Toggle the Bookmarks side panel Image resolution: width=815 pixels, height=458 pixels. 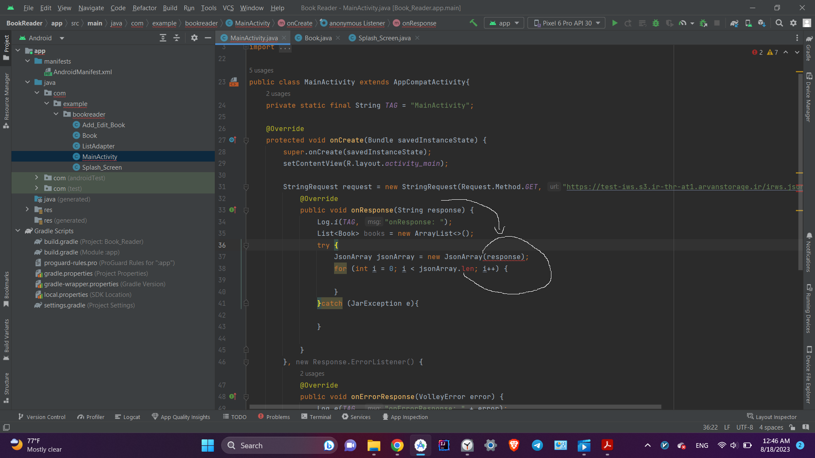(x=6, y=289)
